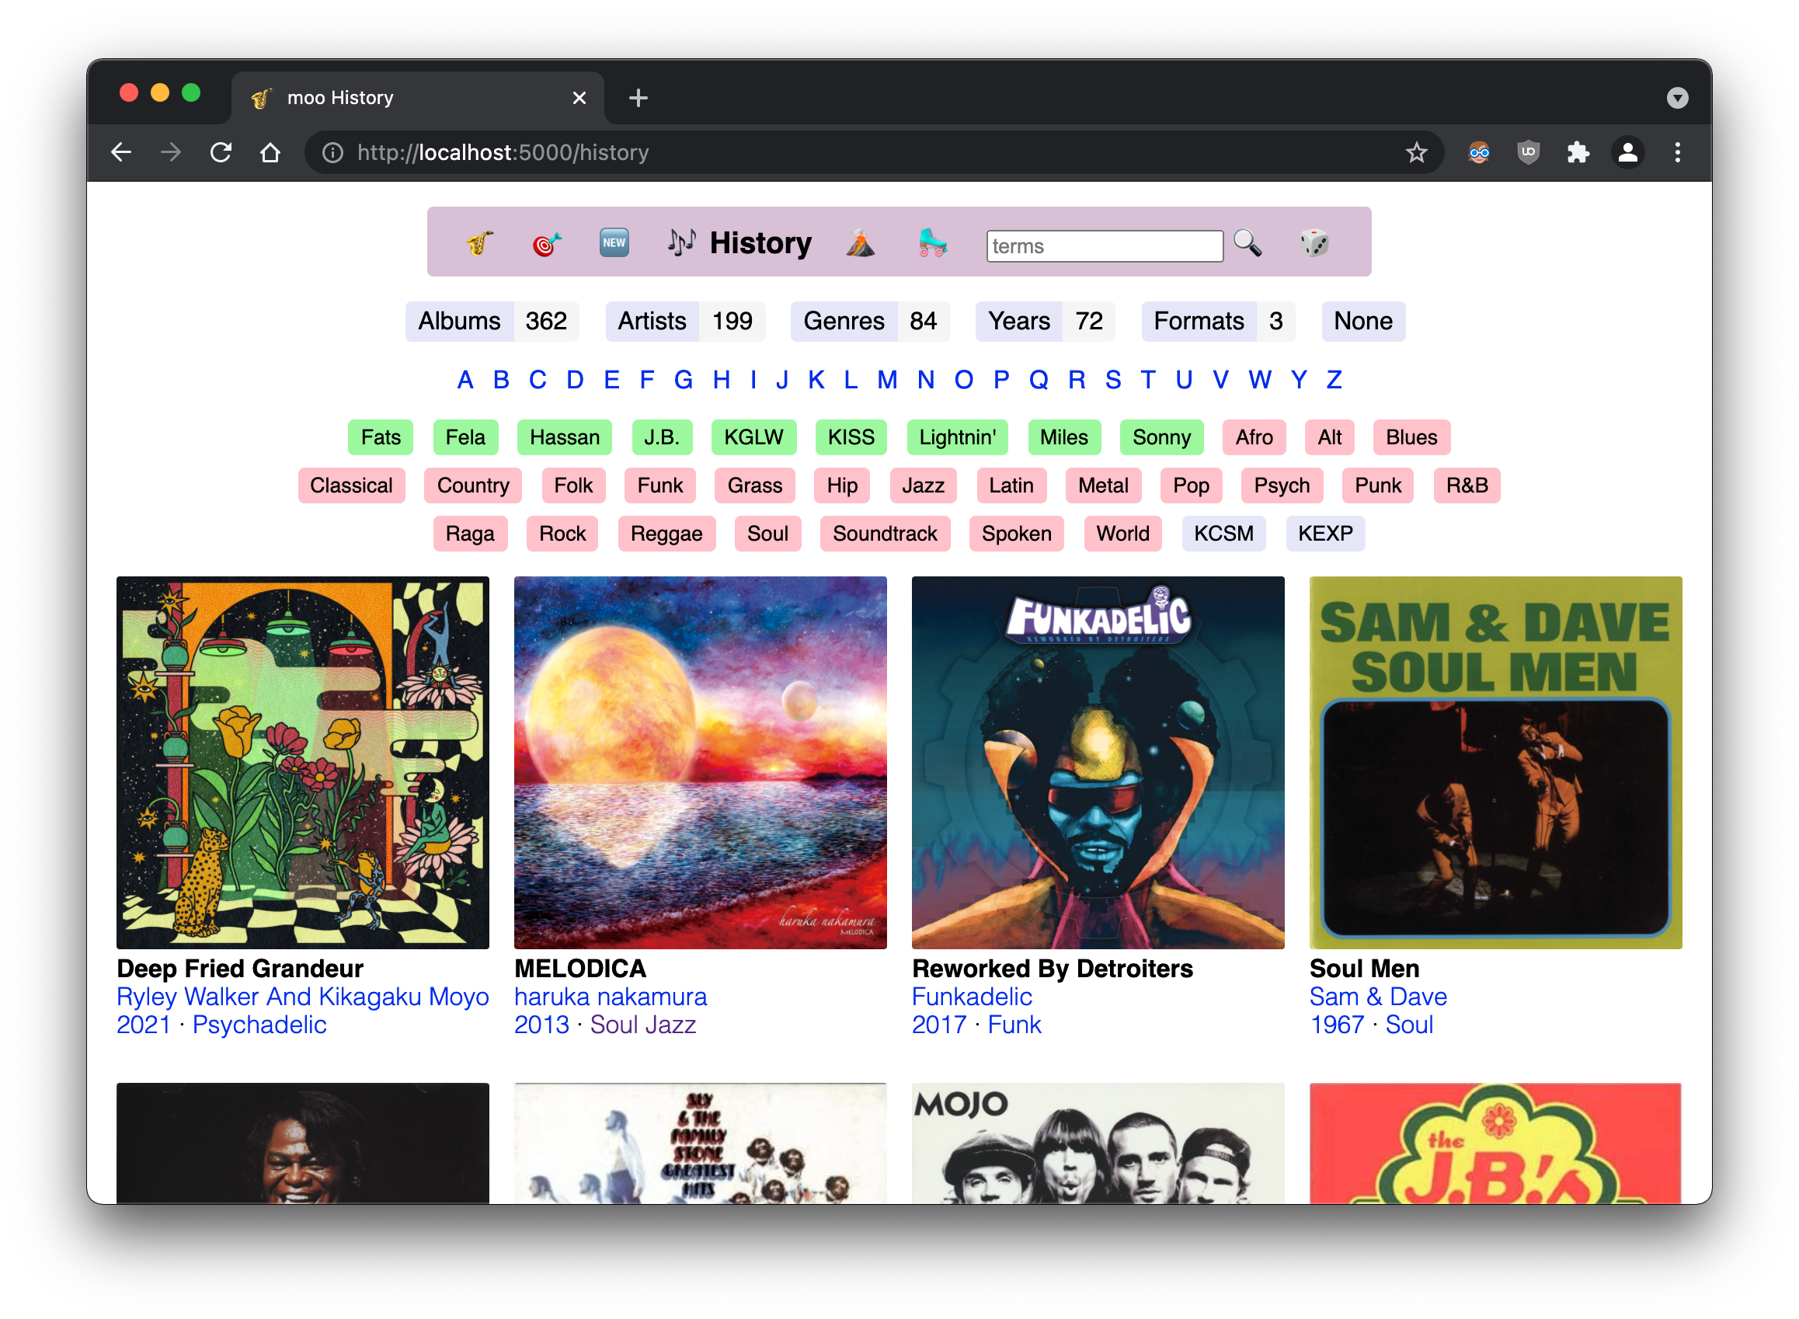
Task: Click the volcano icon in navbar
Action: 860,242
